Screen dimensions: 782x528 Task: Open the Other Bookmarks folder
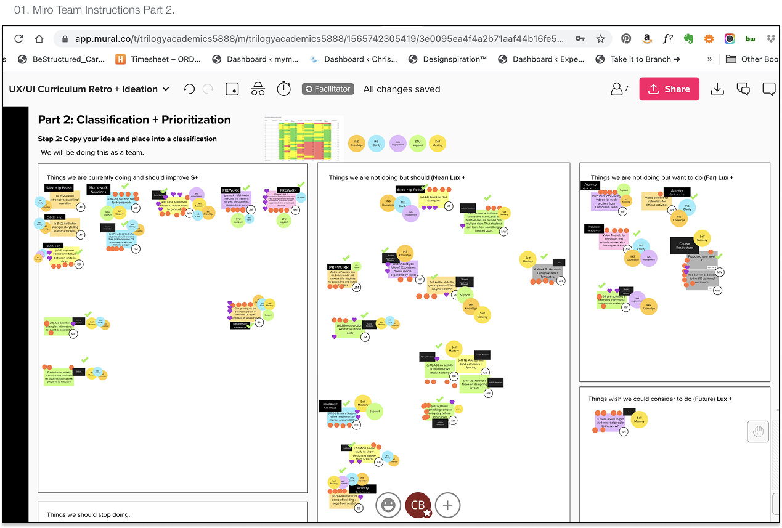752,59
